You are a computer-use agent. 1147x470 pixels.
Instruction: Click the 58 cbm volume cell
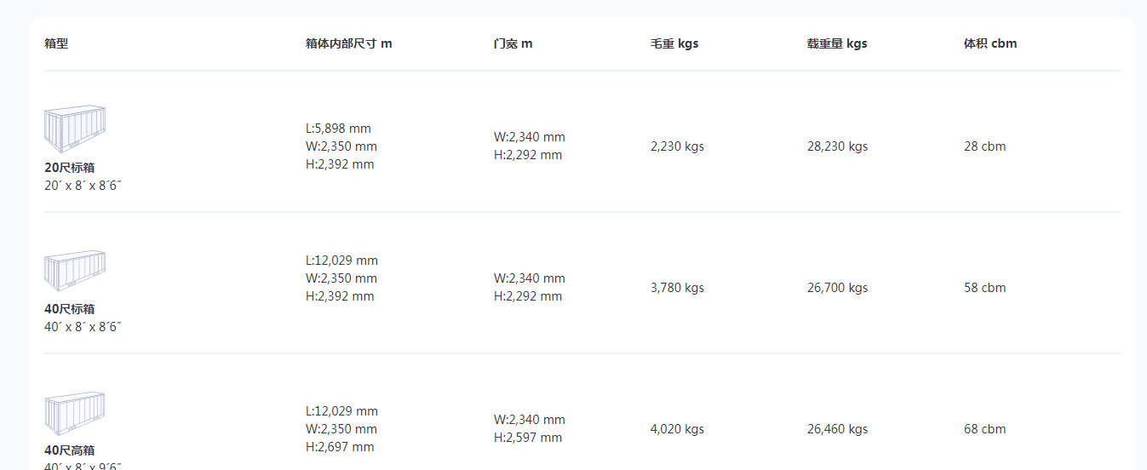point(985,288)
